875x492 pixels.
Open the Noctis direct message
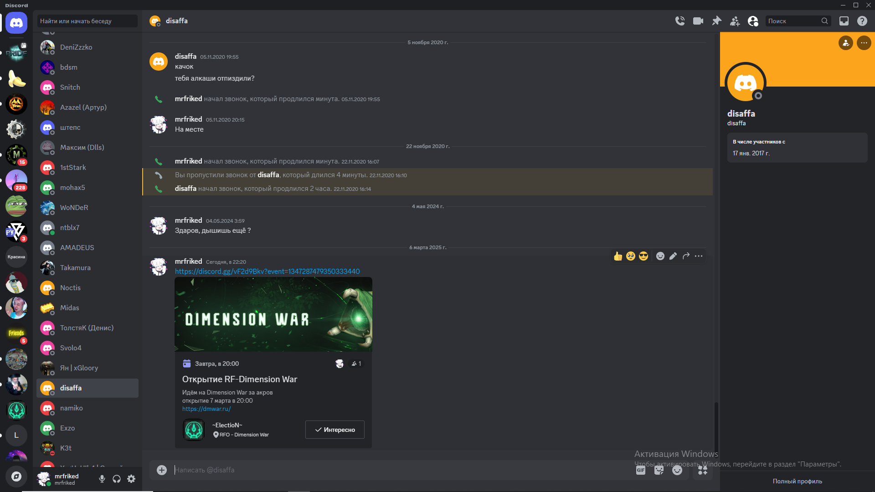[87, 288]
